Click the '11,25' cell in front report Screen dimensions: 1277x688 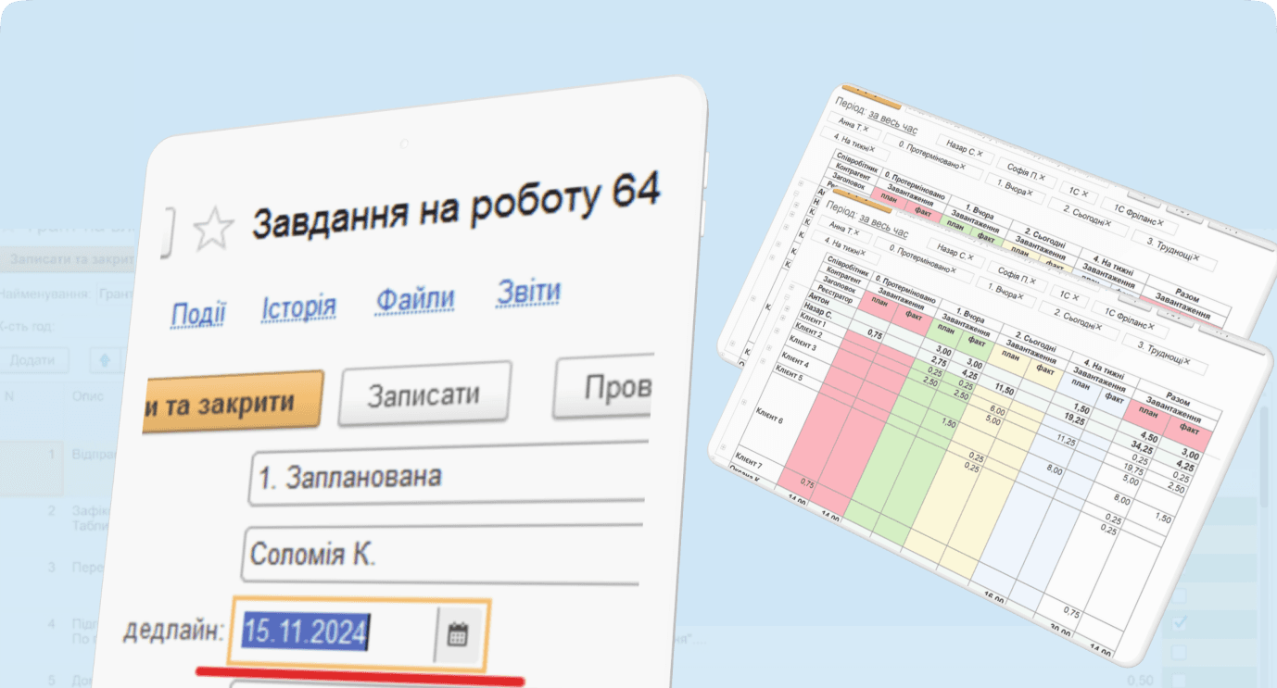(x=1067, y=440)
